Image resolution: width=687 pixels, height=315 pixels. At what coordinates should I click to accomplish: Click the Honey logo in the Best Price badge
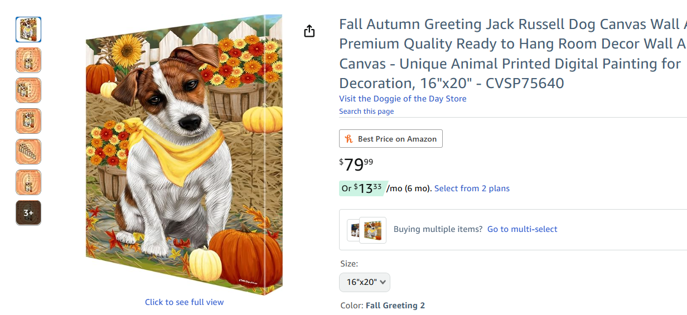[349, 139]
